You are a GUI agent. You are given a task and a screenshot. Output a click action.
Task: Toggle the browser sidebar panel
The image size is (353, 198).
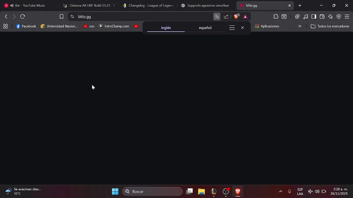314,16
